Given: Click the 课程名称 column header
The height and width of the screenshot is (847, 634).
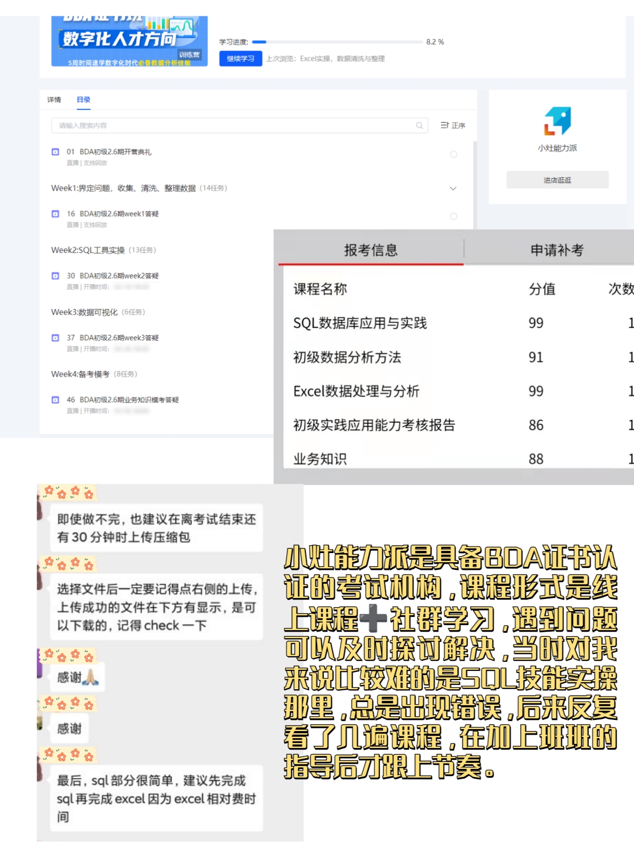Looking at the screenshot, I should [x=320, y=289].
